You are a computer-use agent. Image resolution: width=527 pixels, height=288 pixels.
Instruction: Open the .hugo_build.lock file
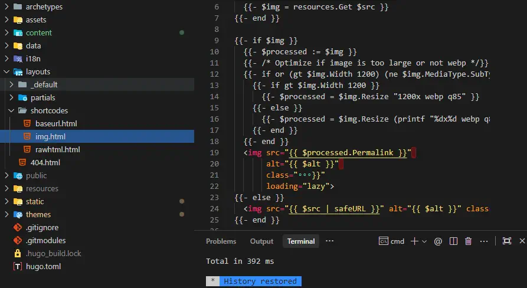pos(54,253)
